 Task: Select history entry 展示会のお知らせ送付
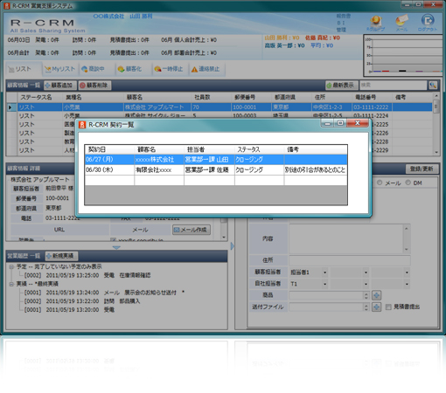pos(104,293)
